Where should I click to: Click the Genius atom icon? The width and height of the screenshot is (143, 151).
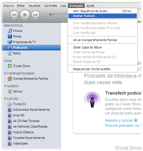pyautogui.click(x=10, y=91)
